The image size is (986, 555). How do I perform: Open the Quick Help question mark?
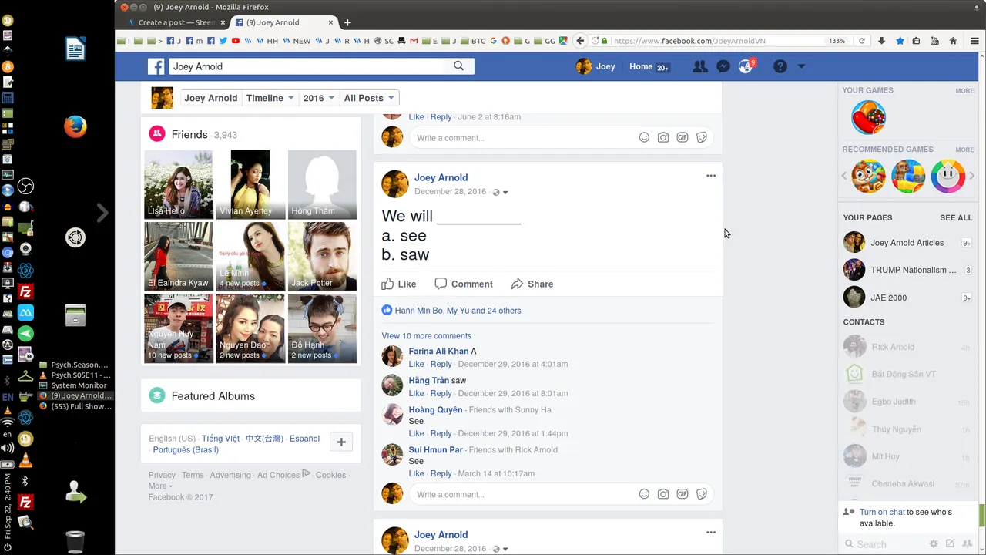[780, 67]
